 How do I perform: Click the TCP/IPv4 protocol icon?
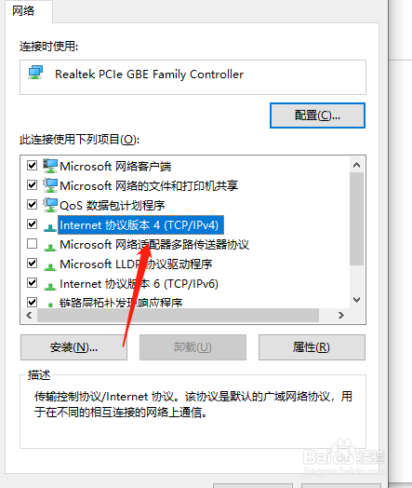click(50, 227)
